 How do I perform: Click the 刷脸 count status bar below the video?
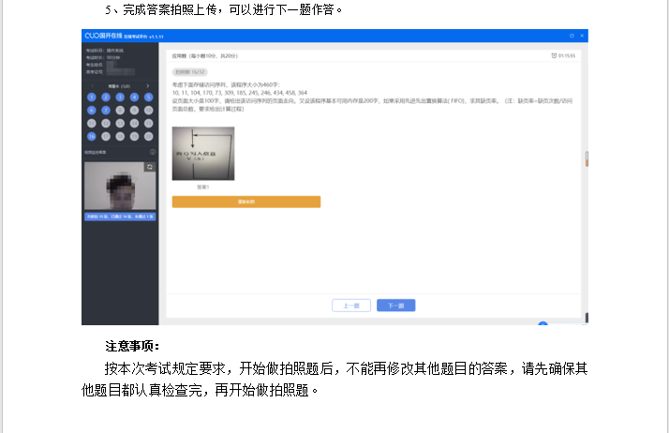pos(119,216)
